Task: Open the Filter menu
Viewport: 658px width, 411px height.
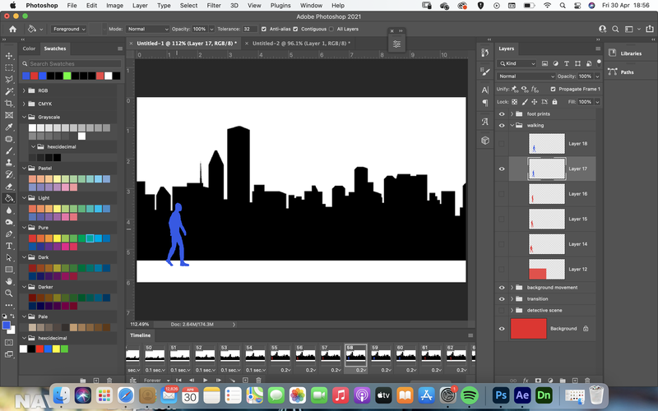Action: click(x=214, y=6)
